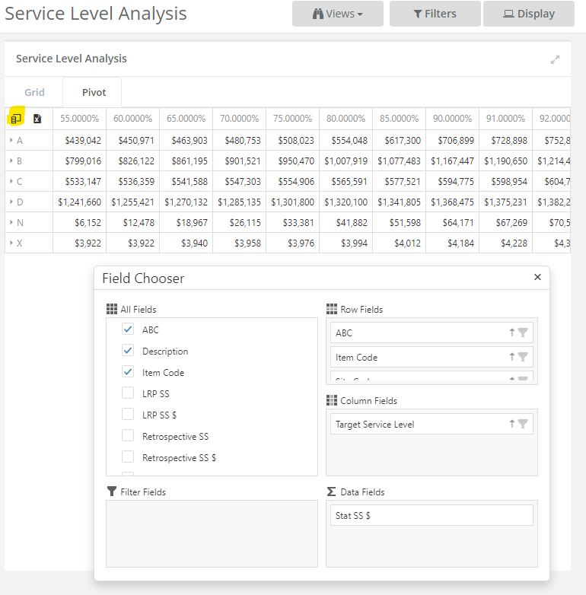
Task: Check the Retrospective SS $ checkbox
Action: [128, 457]
